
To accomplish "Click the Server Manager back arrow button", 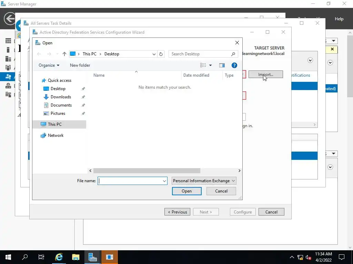I will tap(9, 19).
